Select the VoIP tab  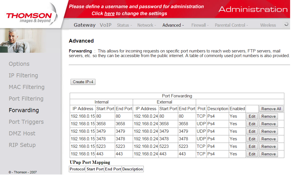coord(106,25)
